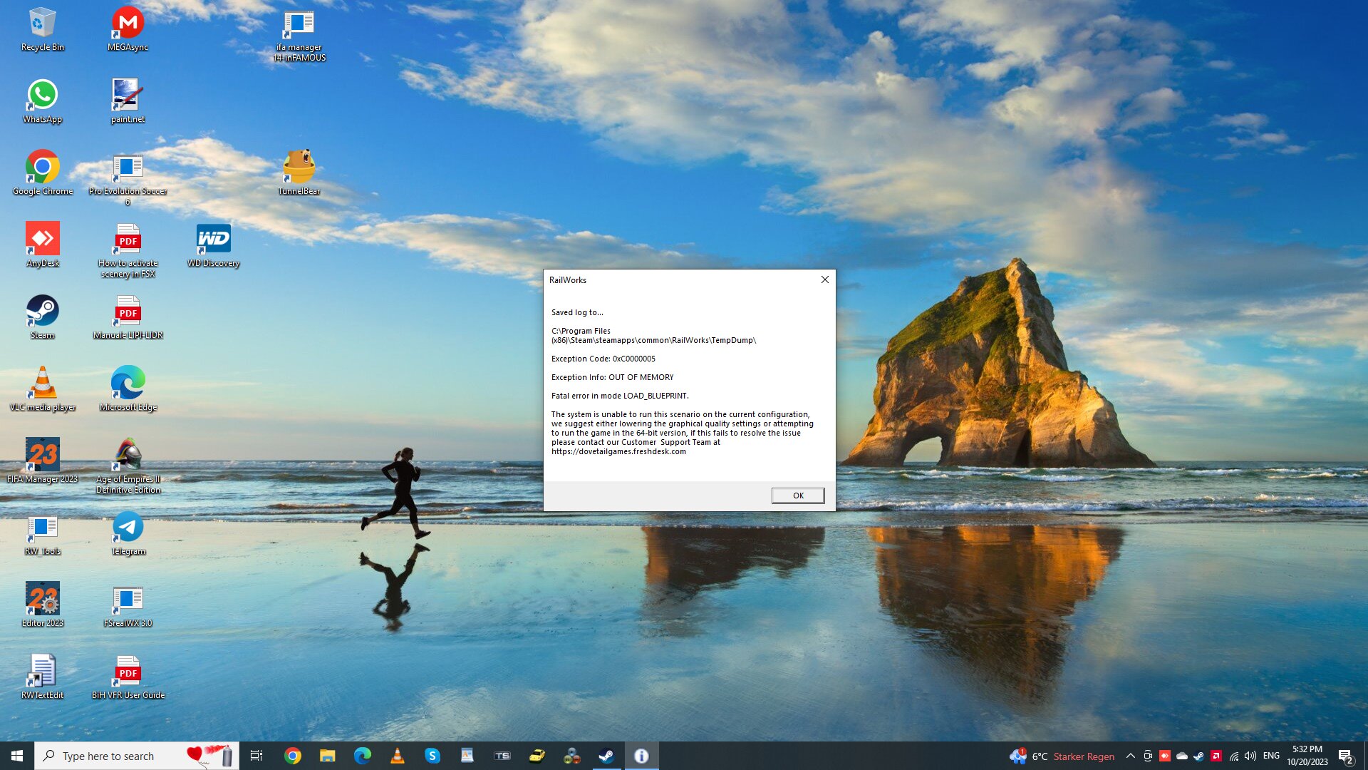
Task: Open the TunnelBear desktop icon
Action: 299,168
